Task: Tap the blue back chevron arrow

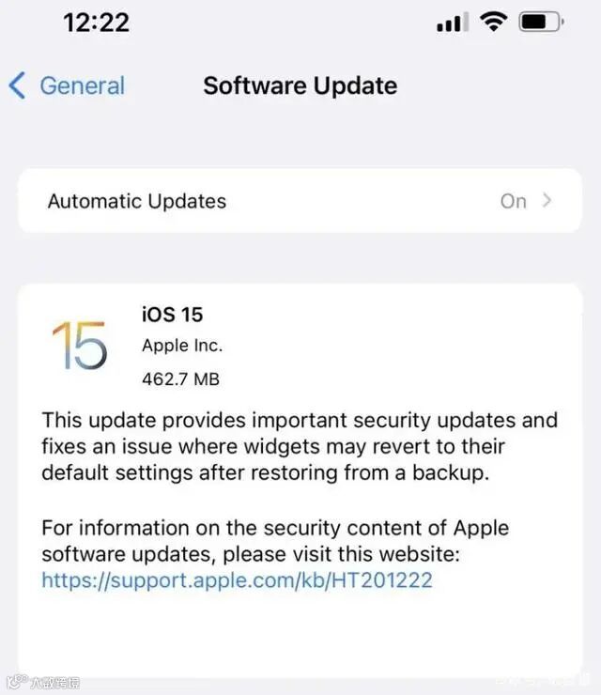Action: [17, 85]
